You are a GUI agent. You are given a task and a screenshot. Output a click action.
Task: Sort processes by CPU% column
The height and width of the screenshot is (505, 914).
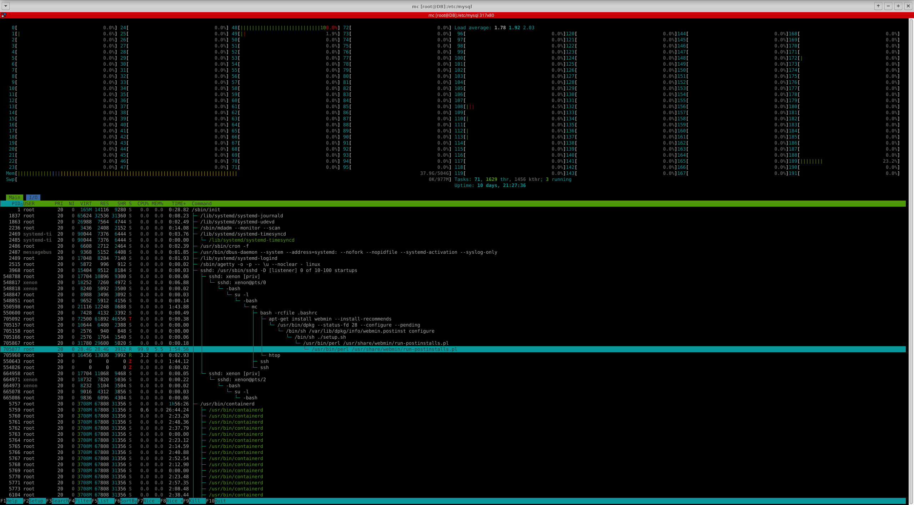tap(143, 203)
